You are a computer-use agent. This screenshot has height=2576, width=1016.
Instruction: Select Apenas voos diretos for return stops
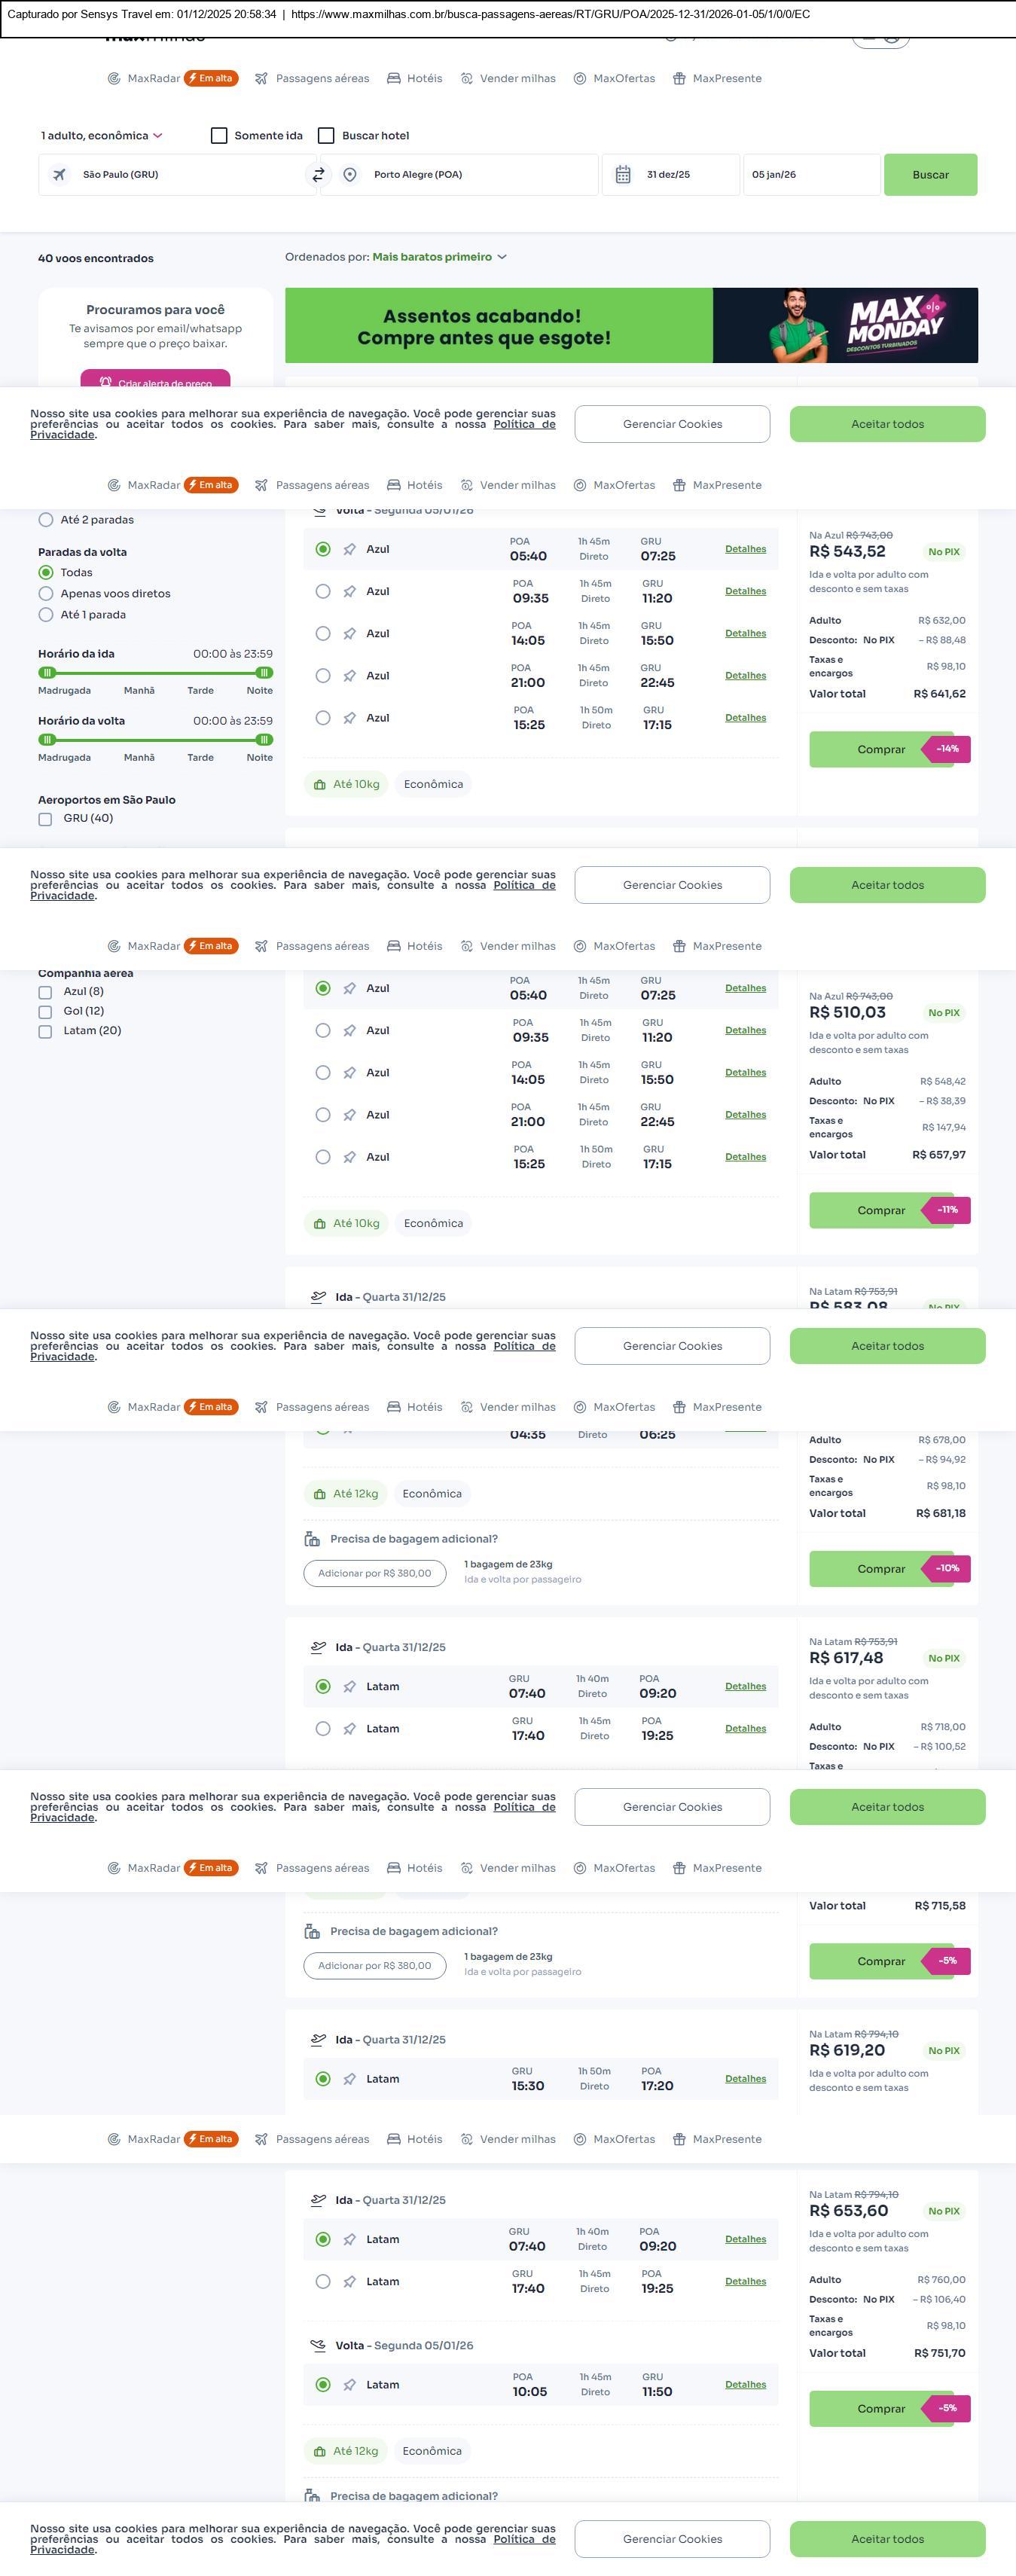(x=46, y=594)
